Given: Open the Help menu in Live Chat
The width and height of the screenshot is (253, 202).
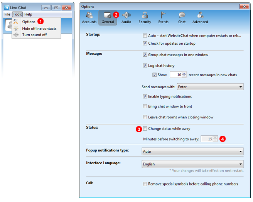Looking at the screenshot, I should [x=28, y=14].
